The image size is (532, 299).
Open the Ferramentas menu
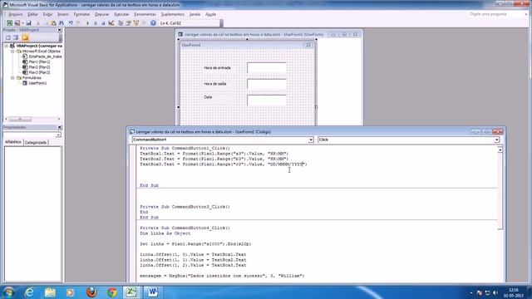coord(145,14)
